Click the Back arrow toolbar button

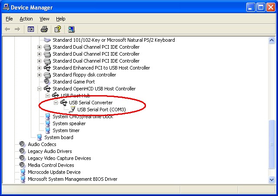(7, 29)
